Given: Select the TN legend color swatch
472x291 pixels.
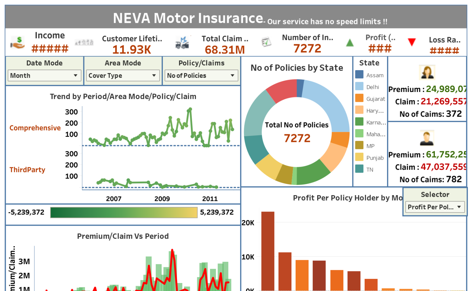Looking at the screenshot, I should [359, 169].
